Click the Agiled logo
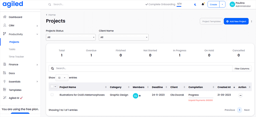The height and width of the screenshot is (117, 256). pos(13,4)
